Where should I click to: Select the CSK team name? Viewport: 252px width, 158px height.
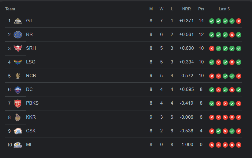(31, 131)
